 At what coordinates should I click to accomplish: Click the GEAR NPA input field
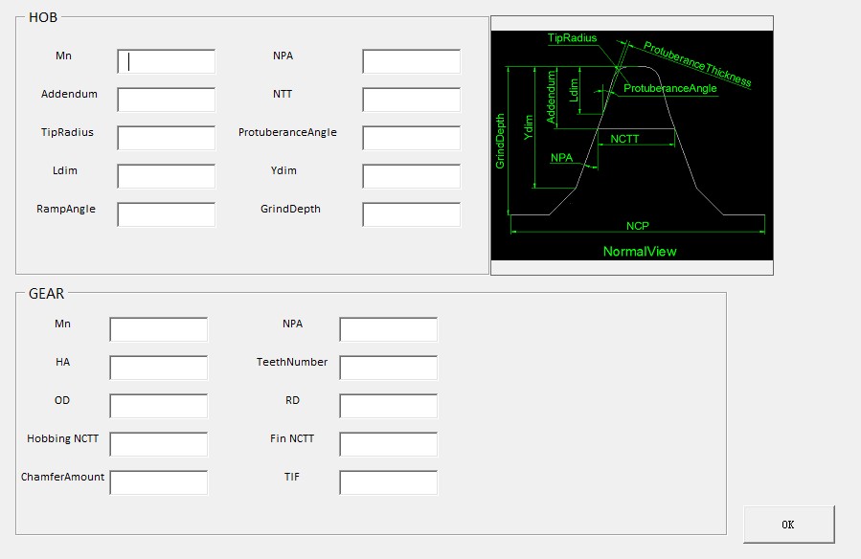pos(388,329)
